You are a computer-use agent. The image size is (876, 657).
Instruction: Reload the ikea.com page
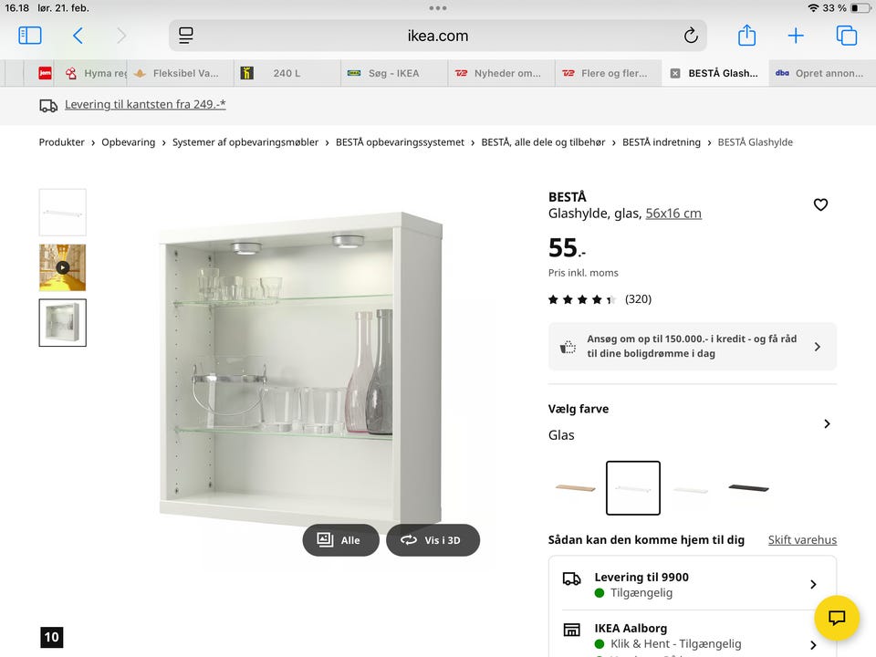691,36
